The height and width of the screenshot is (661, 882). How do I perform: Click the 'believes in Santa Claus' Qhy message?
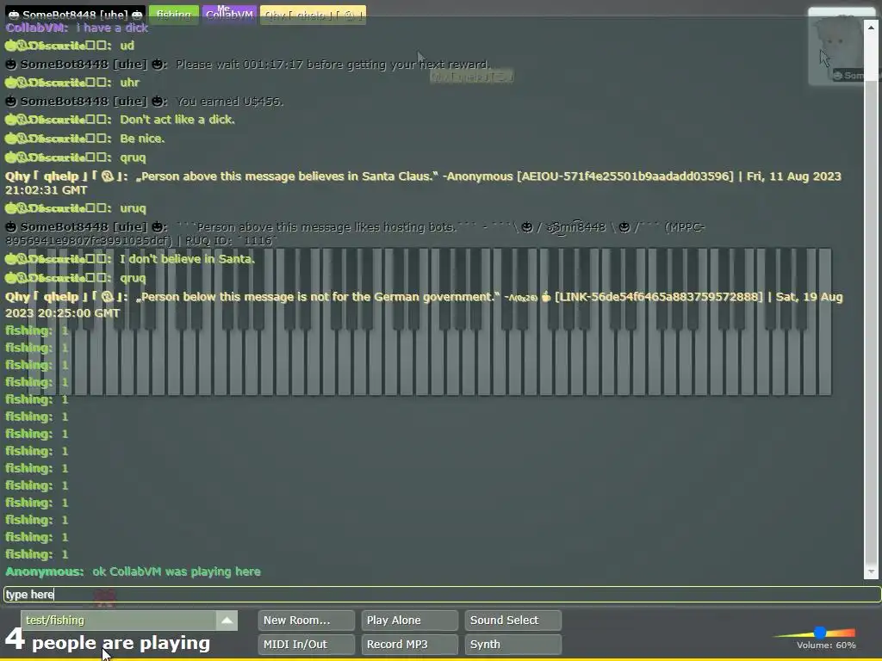coord(423,182)
